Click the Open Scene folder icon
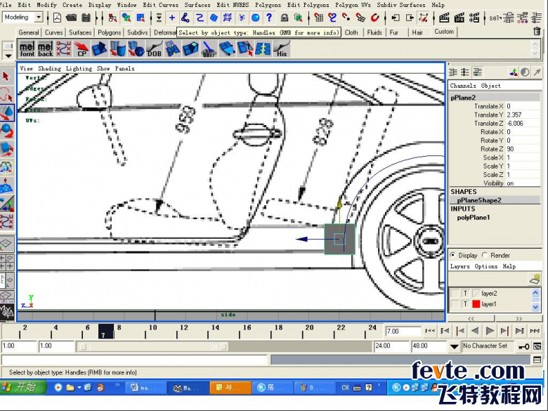 point(71,18)
